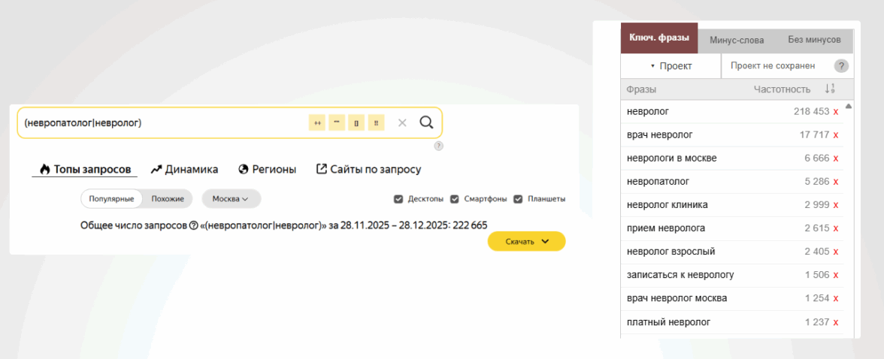Insert the quotes operator button

pos(337,122)
